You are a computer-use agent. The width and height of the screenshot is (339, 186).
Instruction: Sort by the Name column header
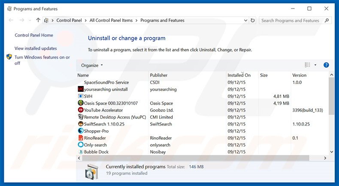pyautogui.click(x=112, y=75)
